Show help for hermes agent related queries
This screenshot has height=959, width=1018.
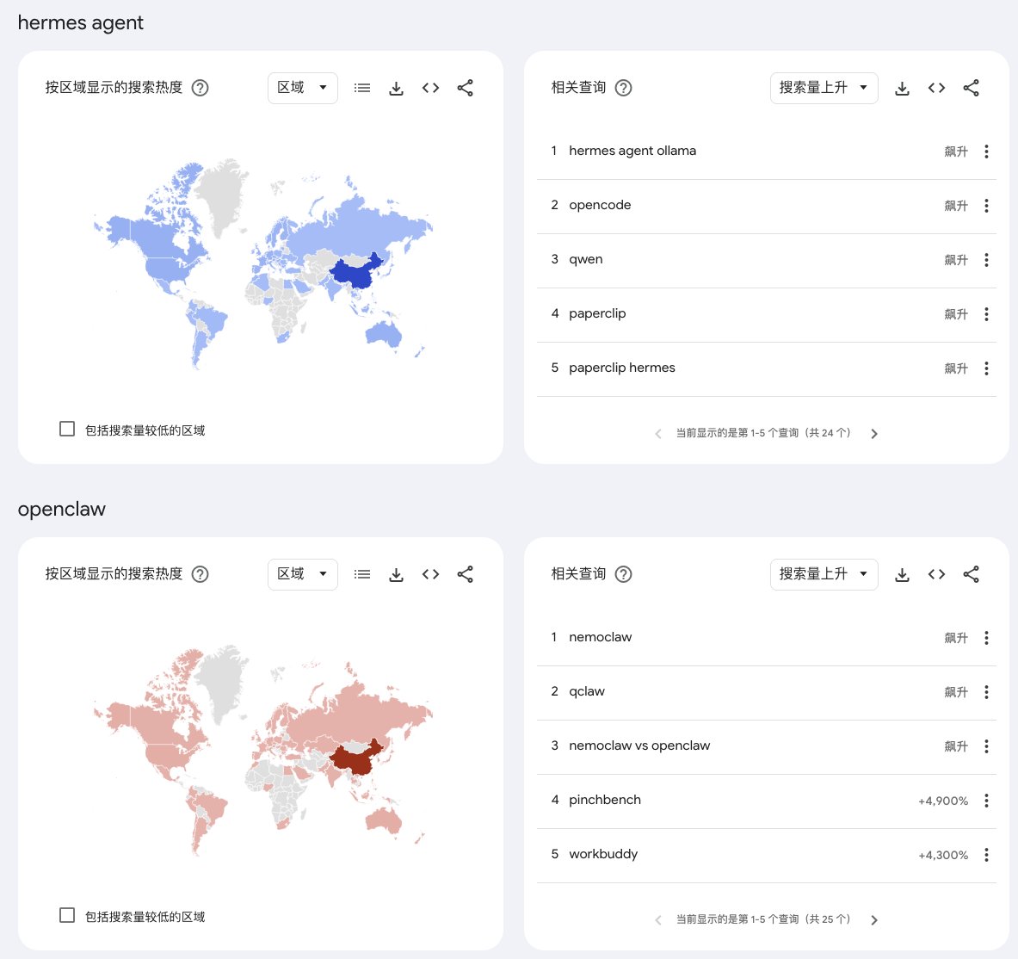tap(623, 88)
